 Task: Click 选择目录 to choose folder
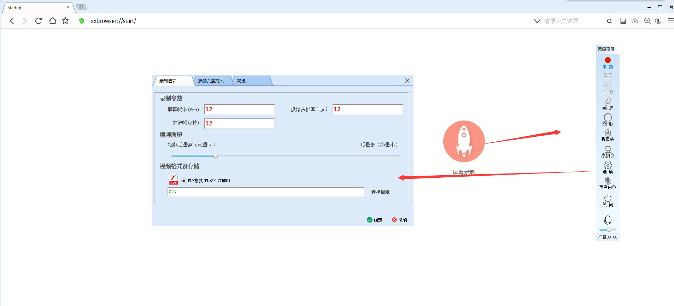coord(382,192)
